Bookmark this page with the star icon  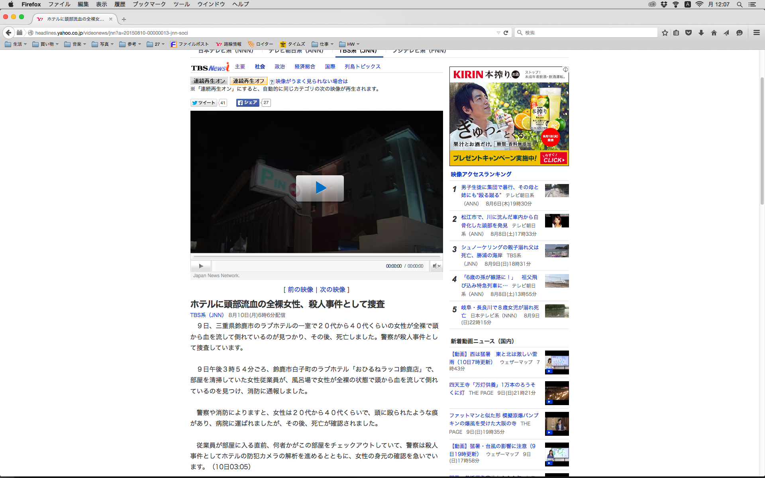click(x=665, y=33)
